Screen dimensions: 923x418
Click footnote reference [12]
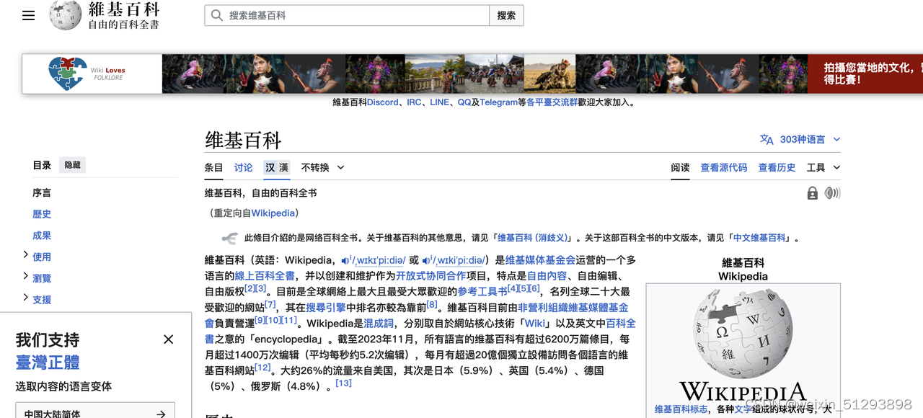262,367
